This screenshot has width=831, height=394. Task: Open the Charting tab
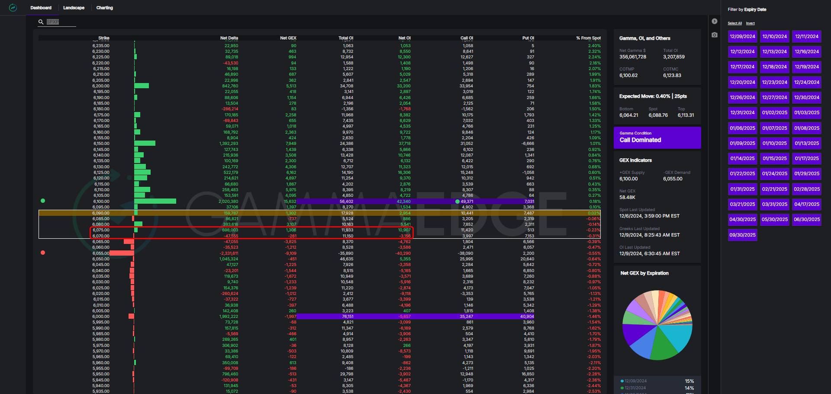[104, 8]
